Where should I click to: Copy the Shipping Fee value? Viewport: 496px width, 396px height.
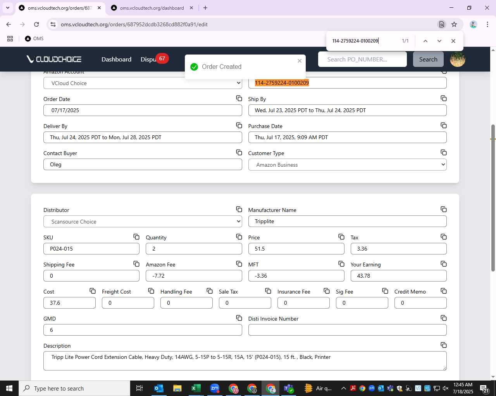tap(136, 264)
